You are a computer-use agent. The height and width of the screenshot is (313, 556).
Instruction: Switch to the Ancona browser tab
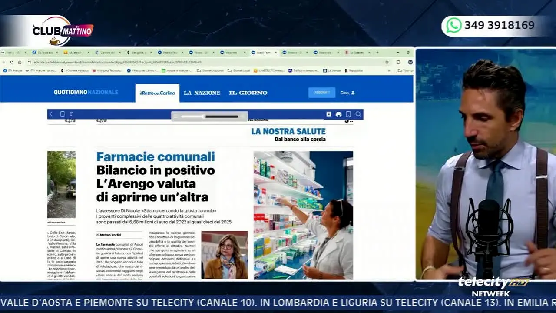pyautogui.click(x=295, y=53)
